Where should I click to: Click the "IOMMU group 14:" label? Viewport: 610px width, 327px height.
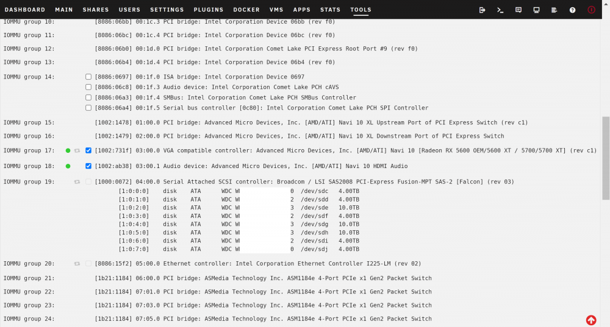(x=29, y=77)
